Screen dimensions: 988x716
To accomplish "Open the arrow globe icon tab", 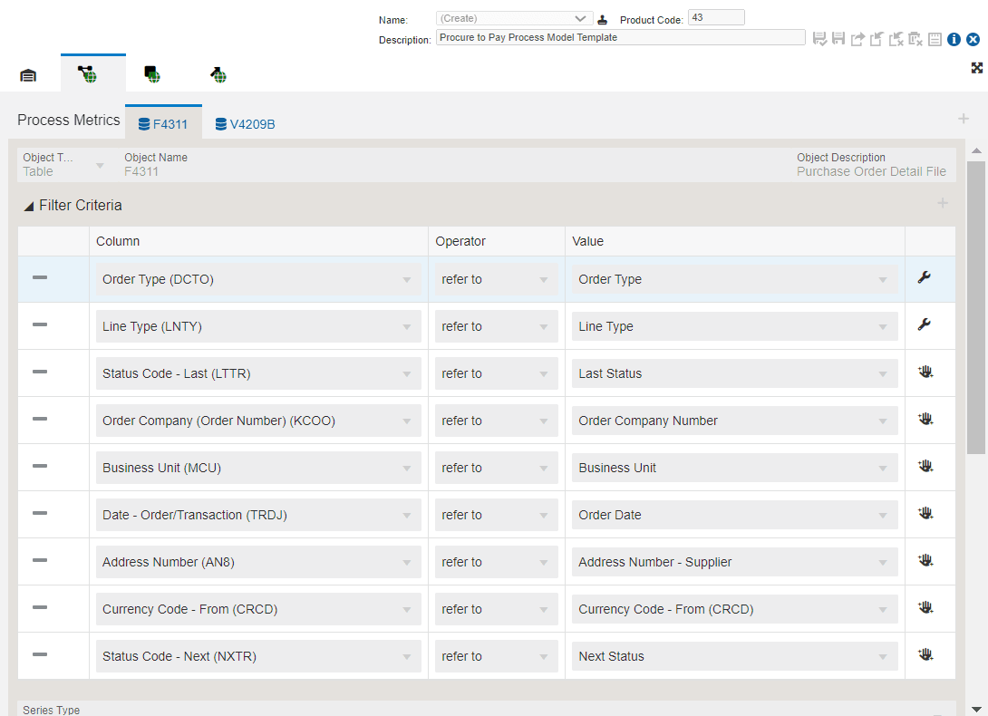I will click(x=218, y=75).
